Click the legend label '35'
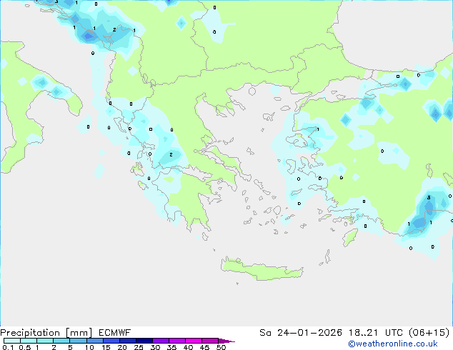Image resolution: width=453 pixels, height=350 pixels. click(171, 347)
